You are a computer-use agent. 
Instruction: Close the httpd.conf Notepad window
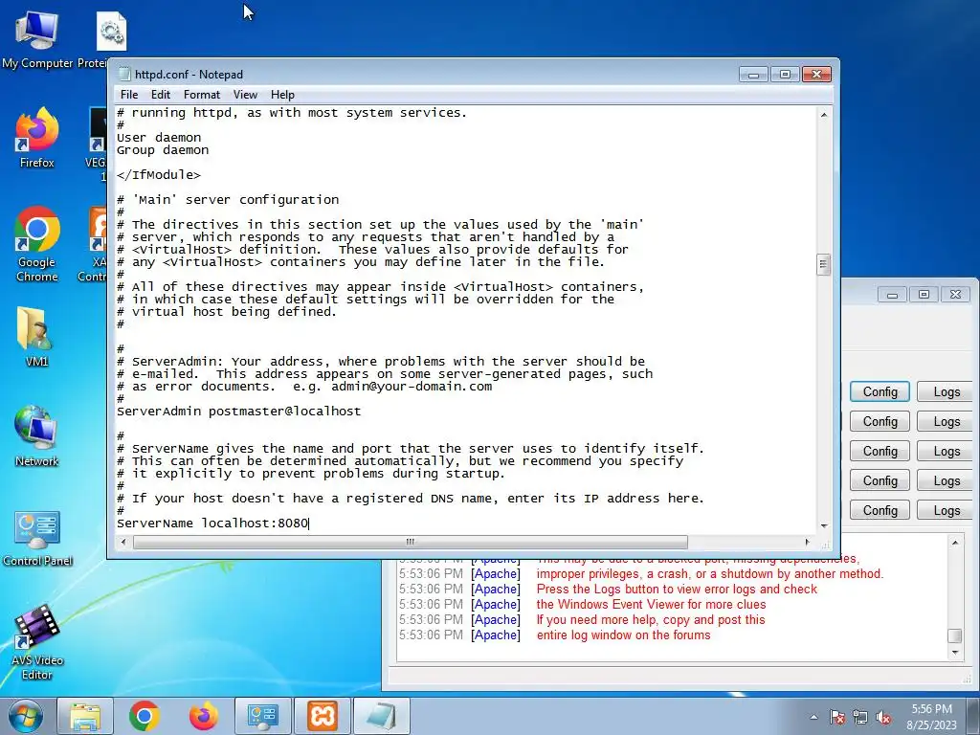pyautogui.click(x=816, y=75)
